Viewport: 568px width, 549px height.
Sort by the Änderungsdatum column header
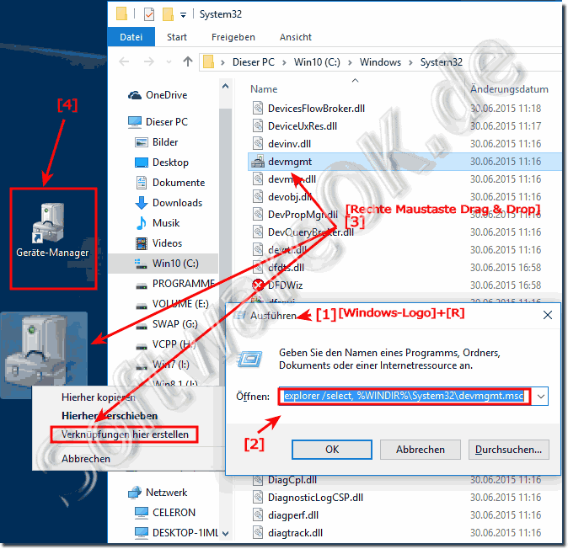pyautogui.click(x=509, y=89)
